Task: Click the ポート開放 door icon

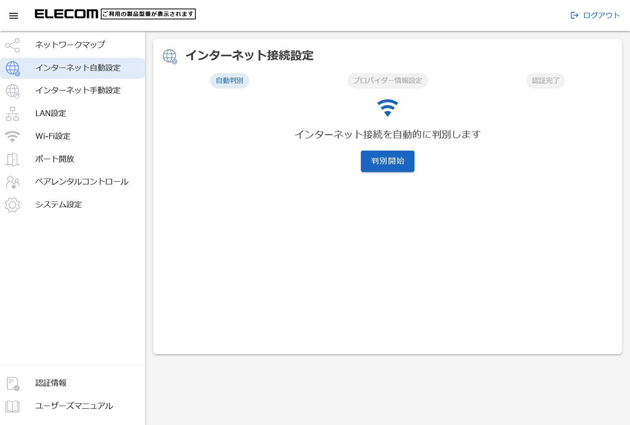Action: [13, 159]
